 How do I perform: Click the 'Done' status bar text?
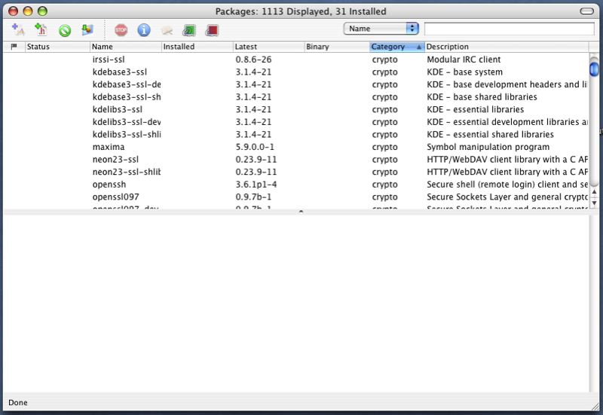coord(17,402)
